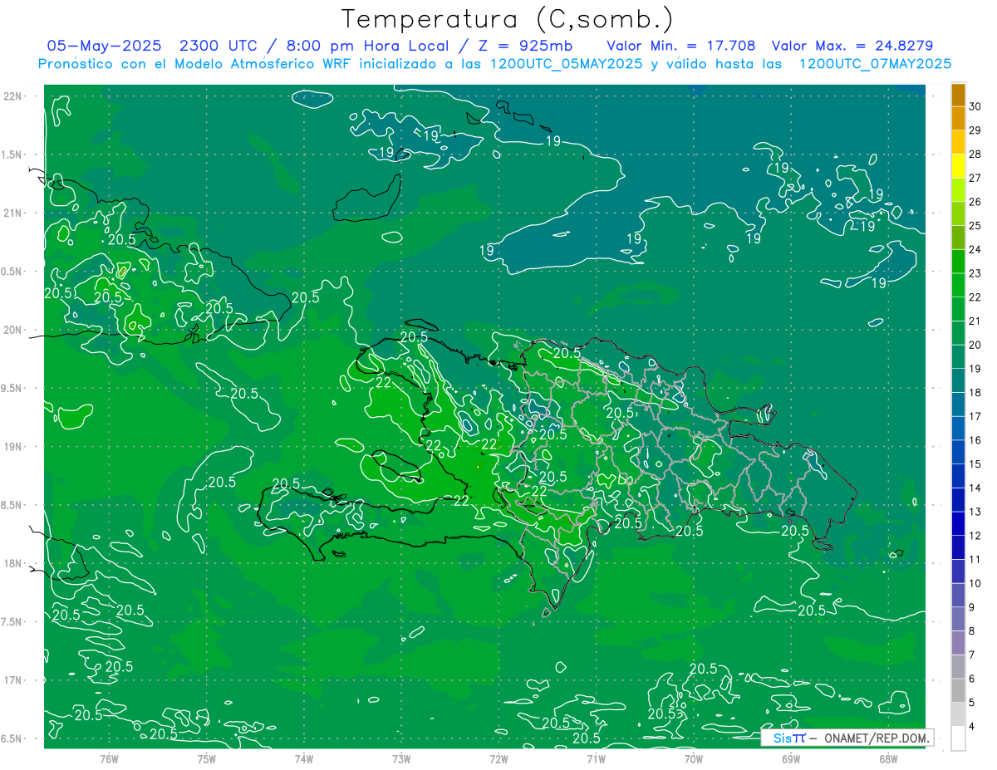Click the color scale label '23'

(975, 273)
